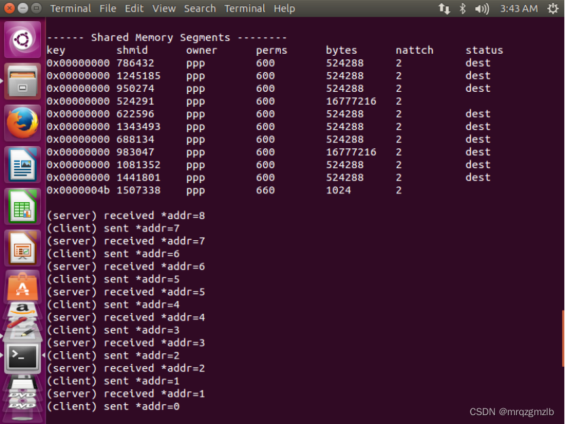Open the Terminal menu next to Help
565x424 pixels.
[245, 8]
